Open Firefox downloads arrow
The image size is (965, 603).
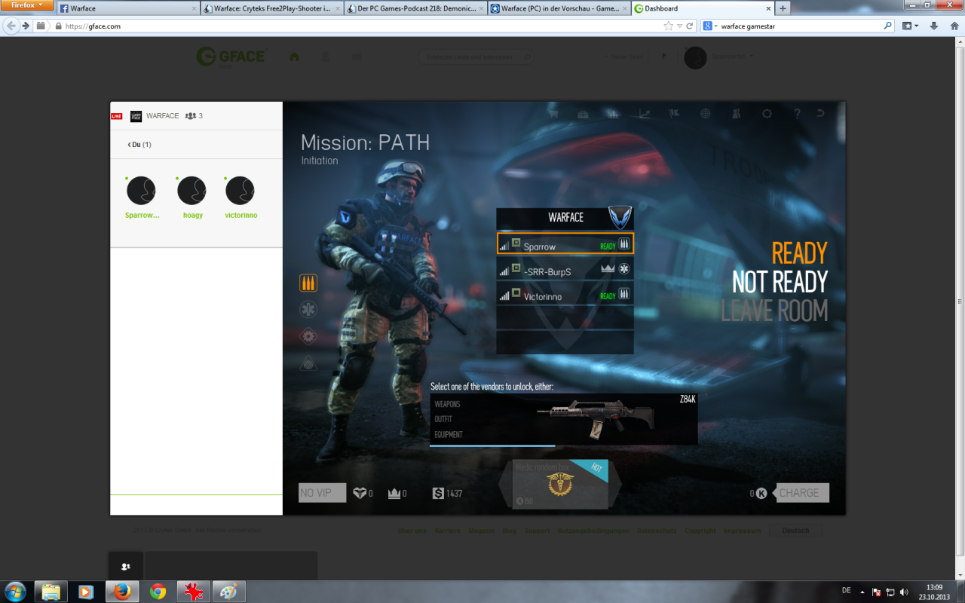pyautogui.click(x=934, y=26)
